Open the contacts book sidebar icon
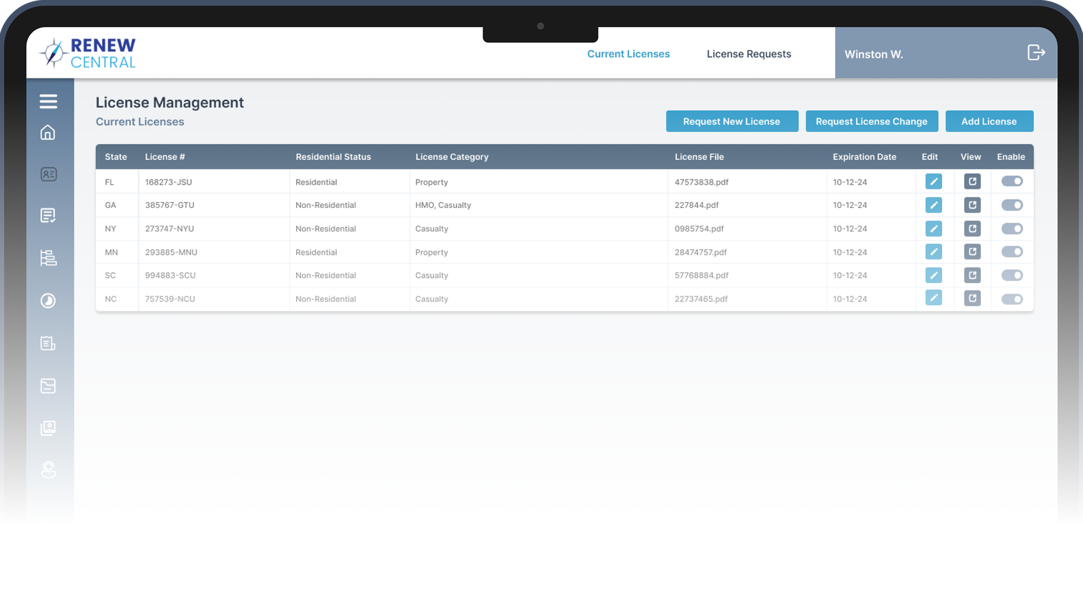 pos(48,428)
